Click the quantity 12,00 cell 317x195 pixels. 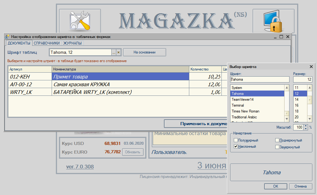tap(205, 84)
